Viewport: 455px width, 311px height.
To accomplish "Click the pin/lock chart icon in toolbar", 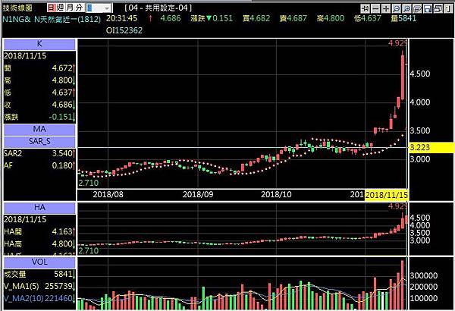I will click(x=366, y=8).
